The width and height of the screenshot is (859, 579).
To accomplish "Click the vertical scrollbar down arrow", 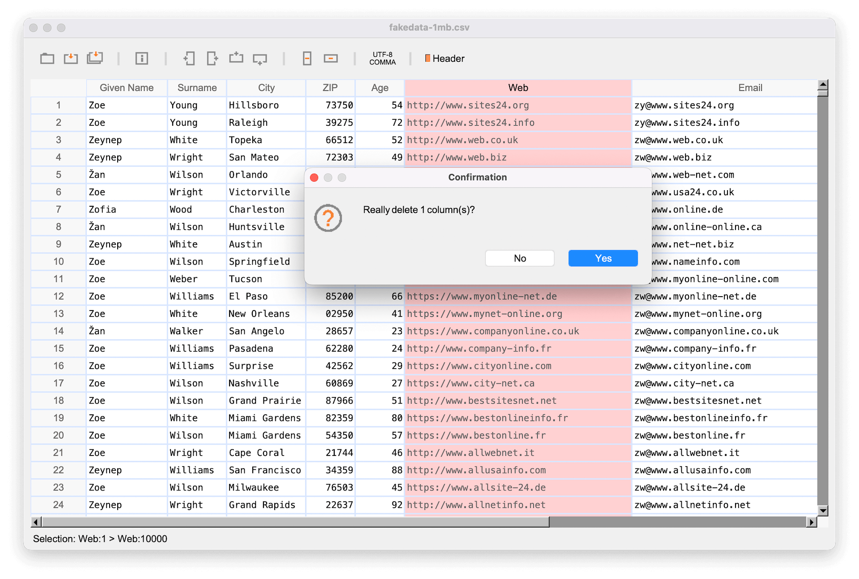I will (822, 510).
